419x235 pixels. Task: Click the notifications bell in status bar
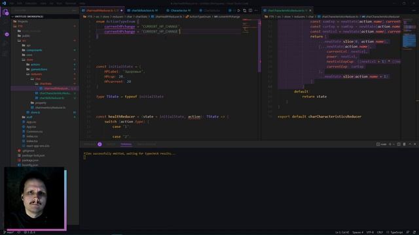click(414, 232)
